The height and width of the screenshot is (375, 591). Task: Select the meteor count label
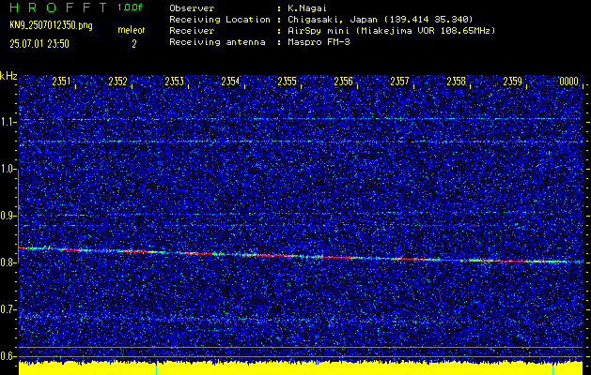coord(132,30)
